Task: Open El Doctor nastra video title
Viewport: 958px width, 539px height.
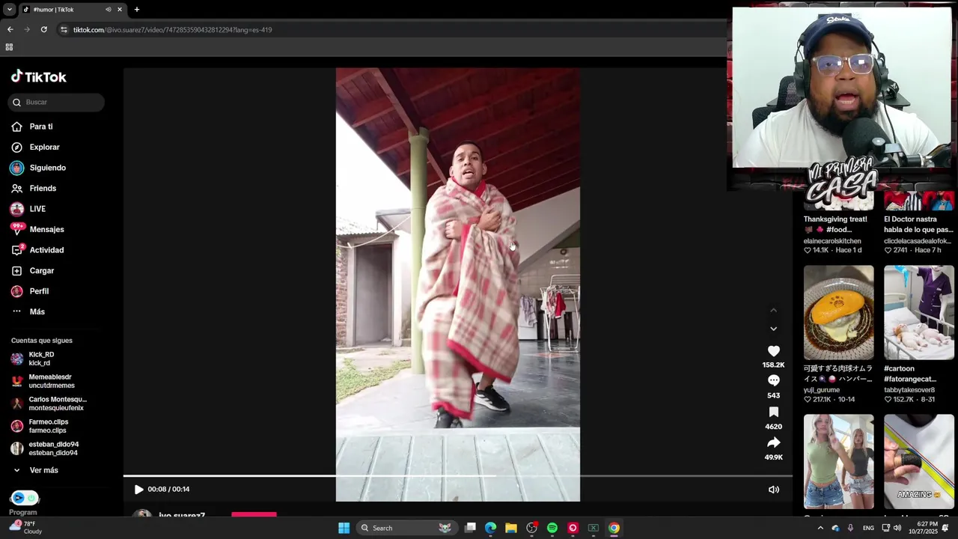Action: click(x=918, y=225)
